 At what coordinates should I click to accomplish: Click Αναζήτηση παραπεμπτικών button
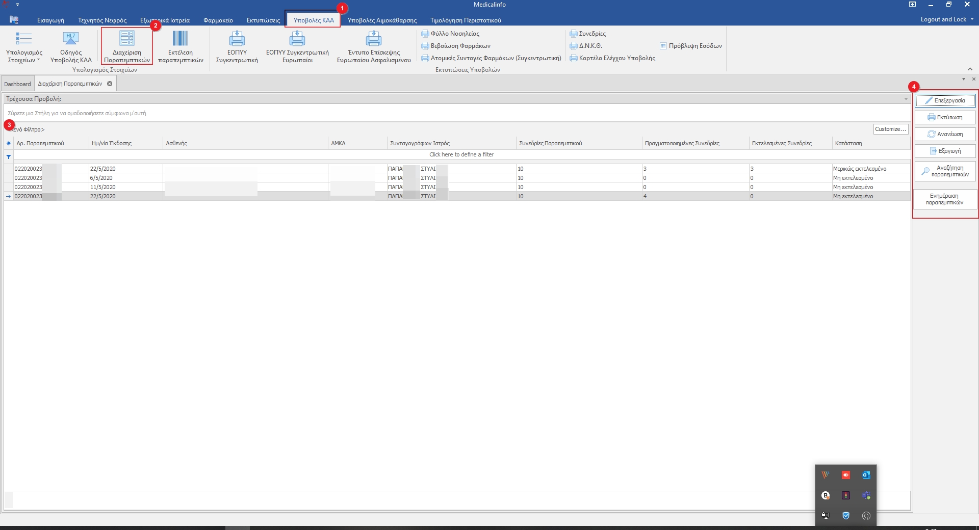point(945,171)
